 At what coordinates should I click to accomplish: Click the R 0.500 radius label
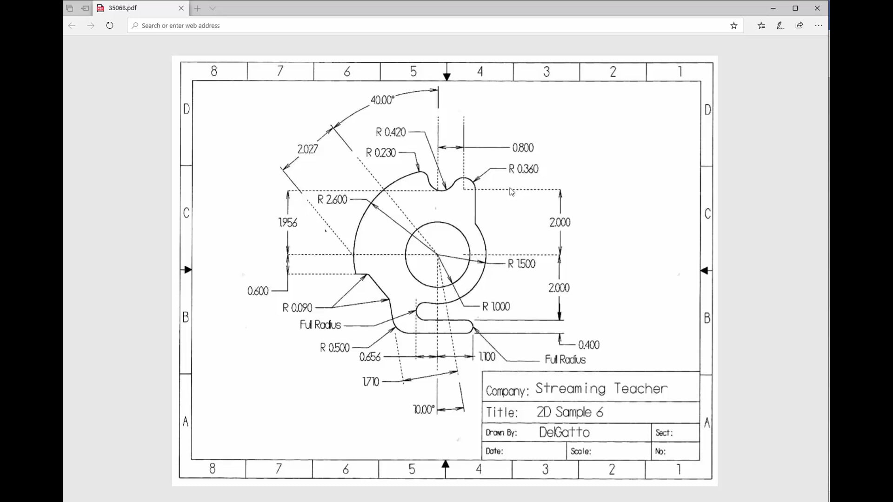(335, 348)
